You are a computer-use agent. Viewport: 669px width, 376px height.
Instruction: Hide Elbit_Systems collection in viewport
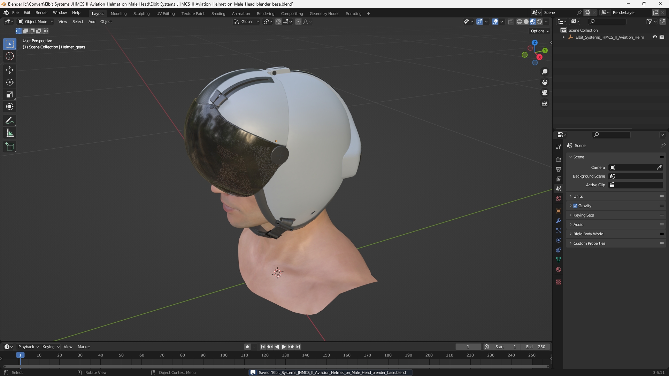(x=655, y=37)
